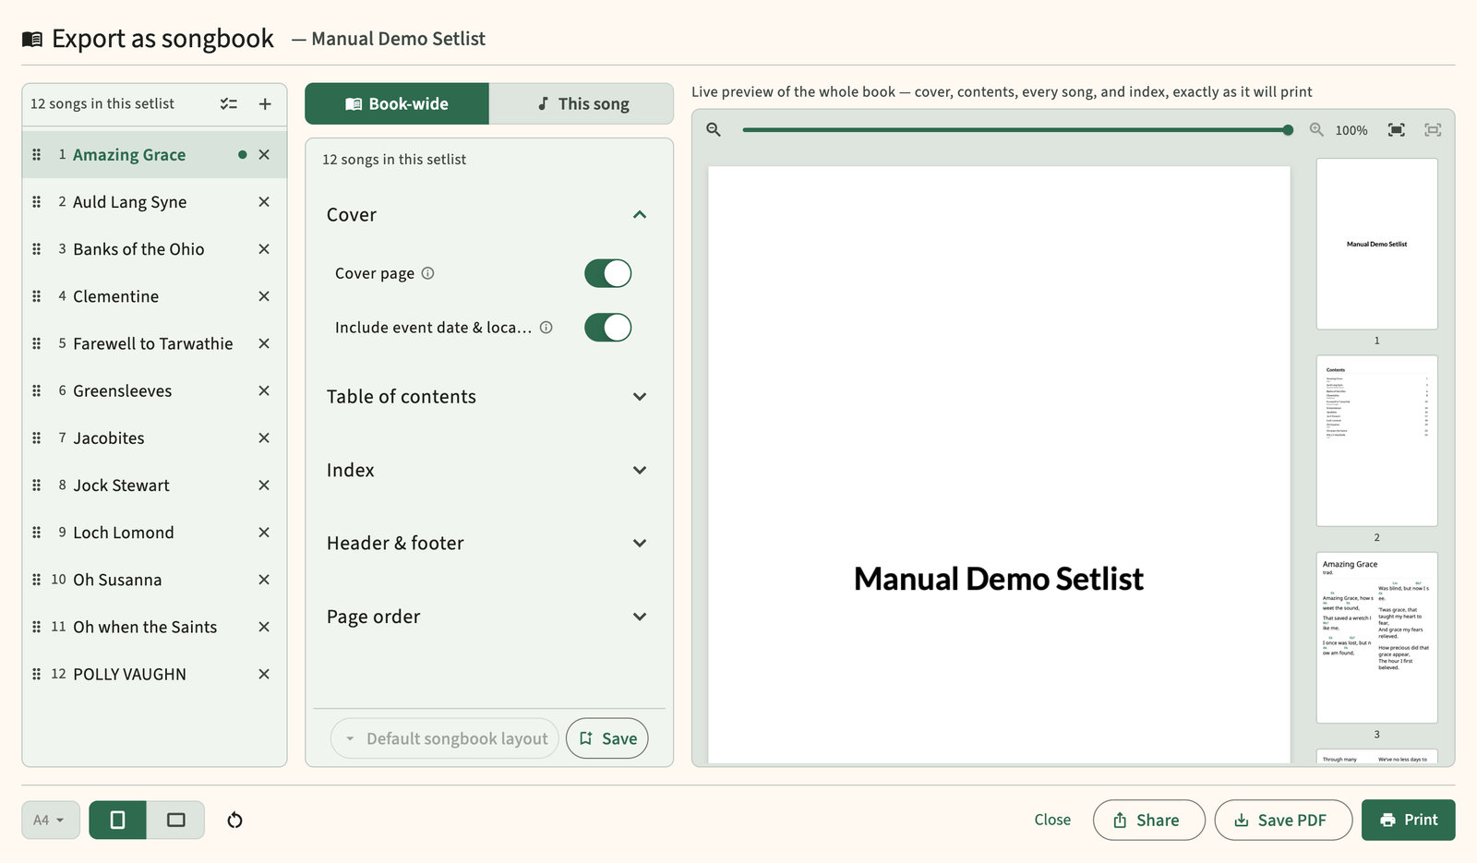Click info icon next to Cover page
The image size is (1477, 863).
pos(427,273)
